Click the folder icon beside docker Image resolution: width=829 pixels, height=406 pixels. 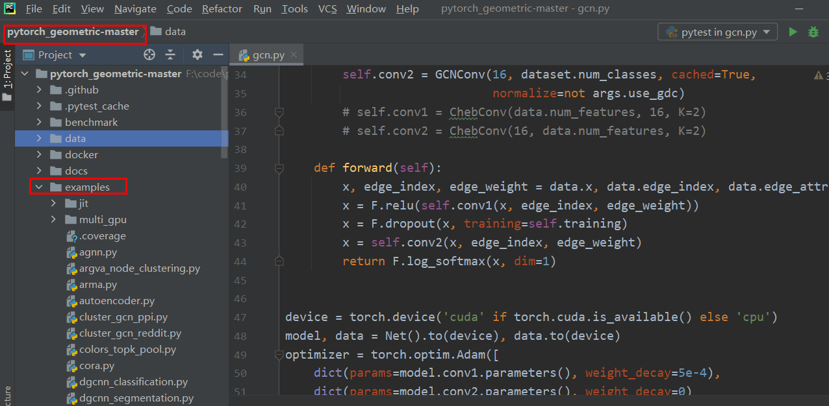[x=57, y=154]
